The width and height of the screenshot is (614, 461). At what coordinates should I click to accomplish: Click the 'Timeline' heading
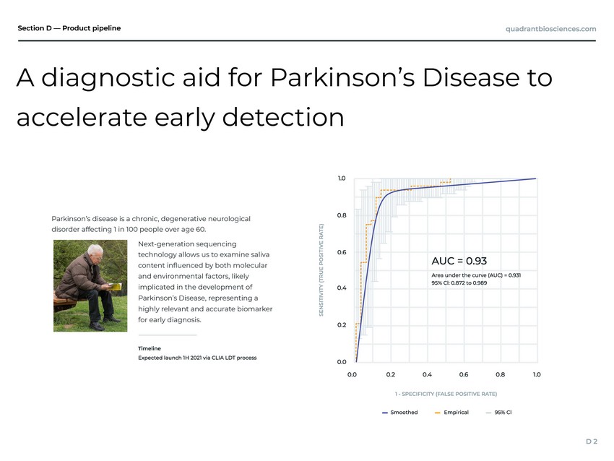coord(150,348)
